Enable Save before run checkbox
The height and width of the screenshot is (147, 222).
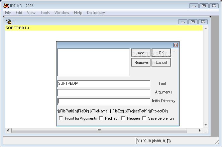point(144,118)
